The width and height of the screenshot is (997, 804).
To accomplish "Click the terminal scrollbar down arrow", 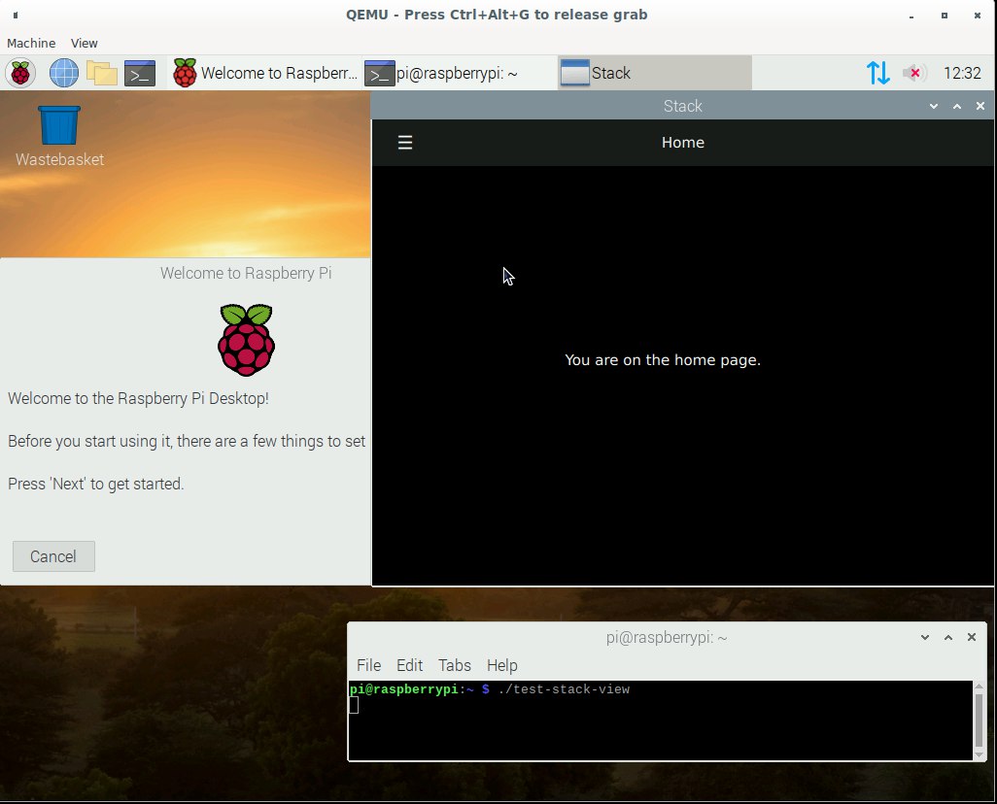I will pos(980,754).
